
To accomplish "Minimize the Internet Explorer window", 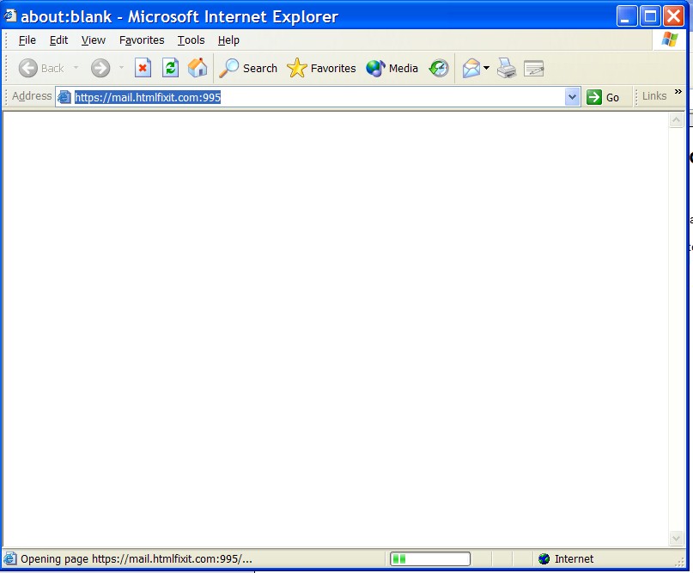I will pos(627,16).
